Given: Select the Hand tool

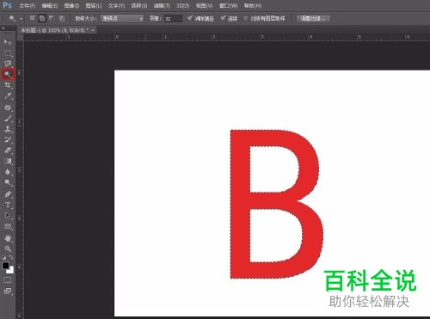Looking at the screenshot, I should 8,238.
